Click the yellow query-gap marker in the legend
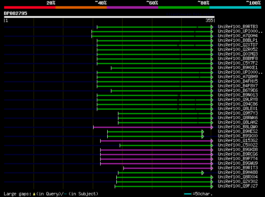 (34, 194)
